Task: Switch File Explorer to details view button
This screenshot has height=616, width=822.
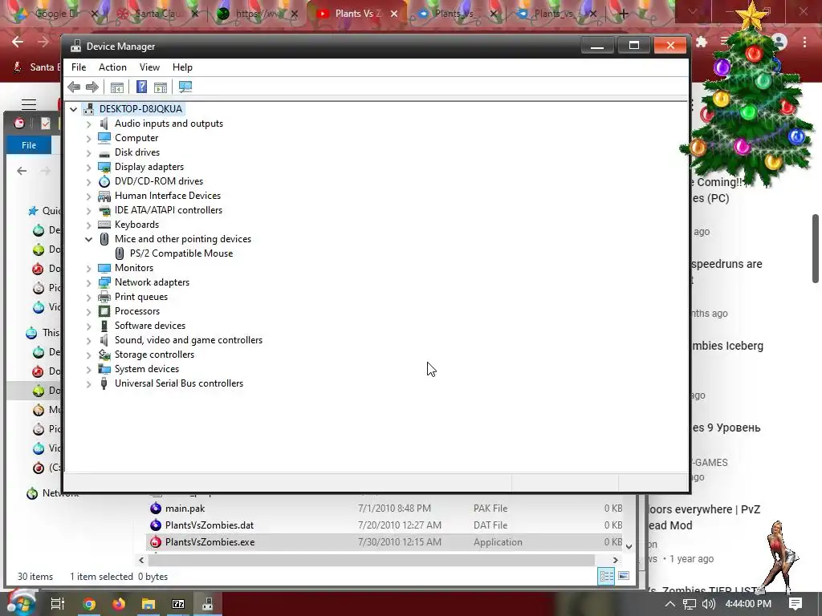Action: coord(607,576)
